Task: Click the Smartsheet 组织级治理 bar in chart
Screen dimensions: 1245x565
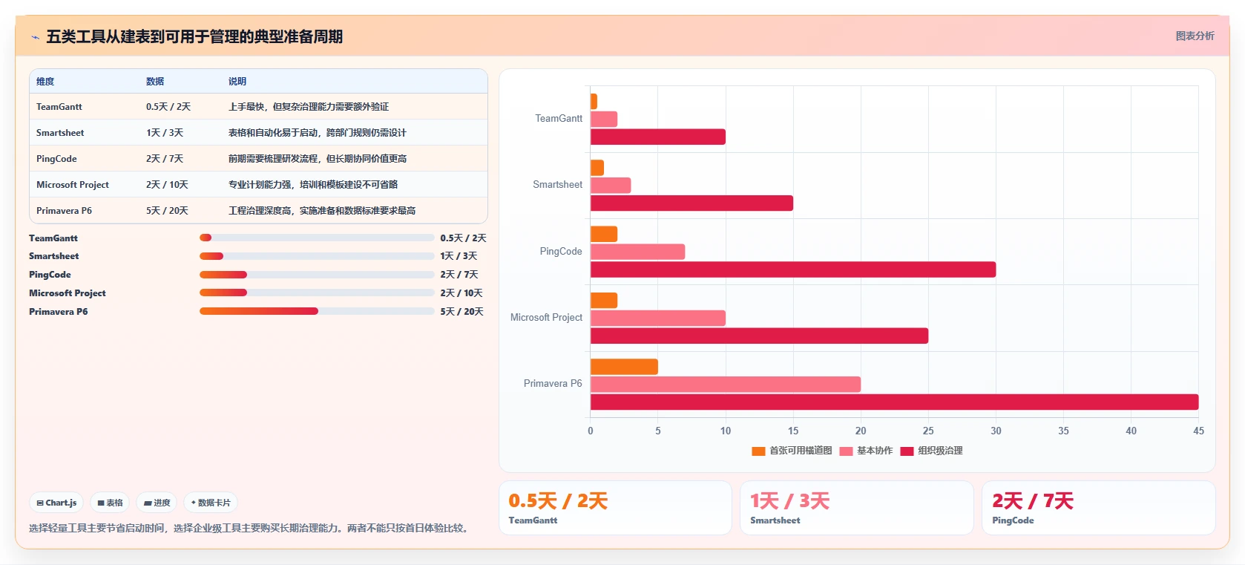Action: tap(692, 203)
